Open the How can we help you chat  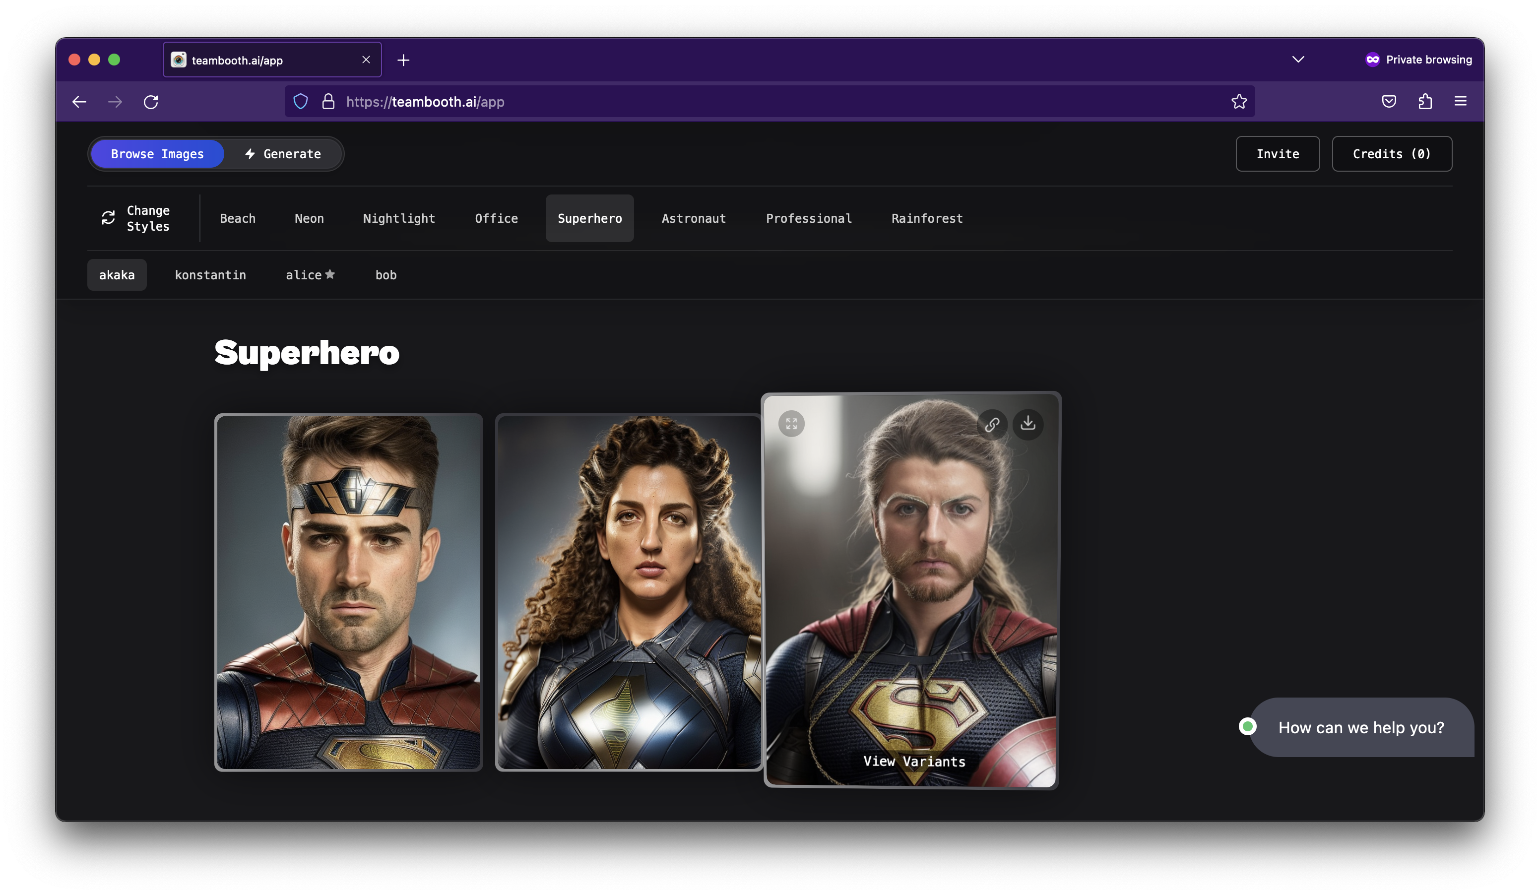[x=1361, y=728]
